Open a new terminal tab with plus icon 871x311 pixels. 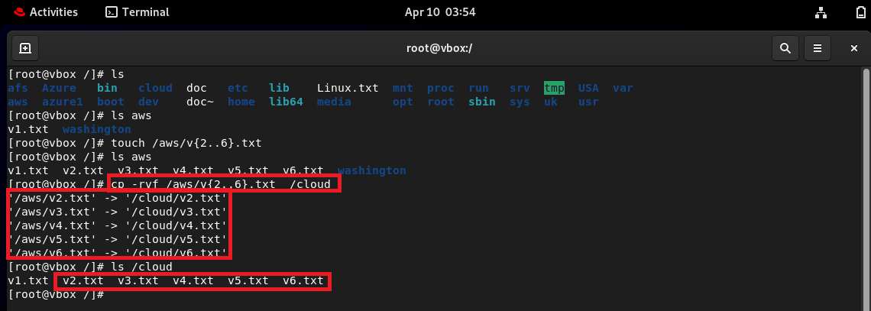25,48
